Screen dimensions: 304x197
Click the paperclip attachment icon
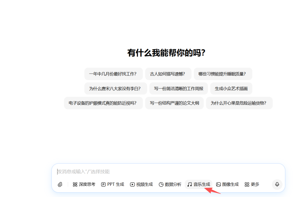pos(60,184)
